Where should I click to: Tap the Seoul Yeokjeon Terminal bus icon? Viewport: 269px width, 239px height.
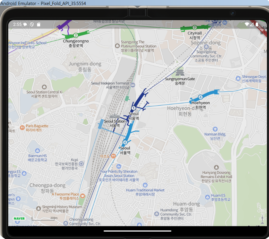(x=133, y=85)
